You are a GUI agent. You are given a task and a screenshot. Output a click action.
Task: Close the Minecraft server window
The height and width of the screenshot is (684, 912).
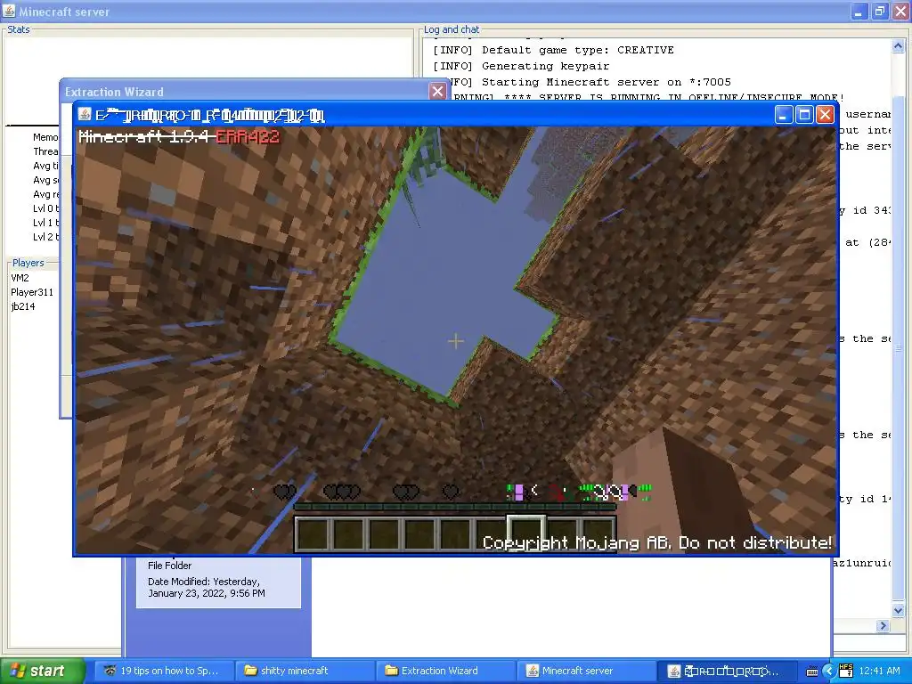click(x=901, y=11)
